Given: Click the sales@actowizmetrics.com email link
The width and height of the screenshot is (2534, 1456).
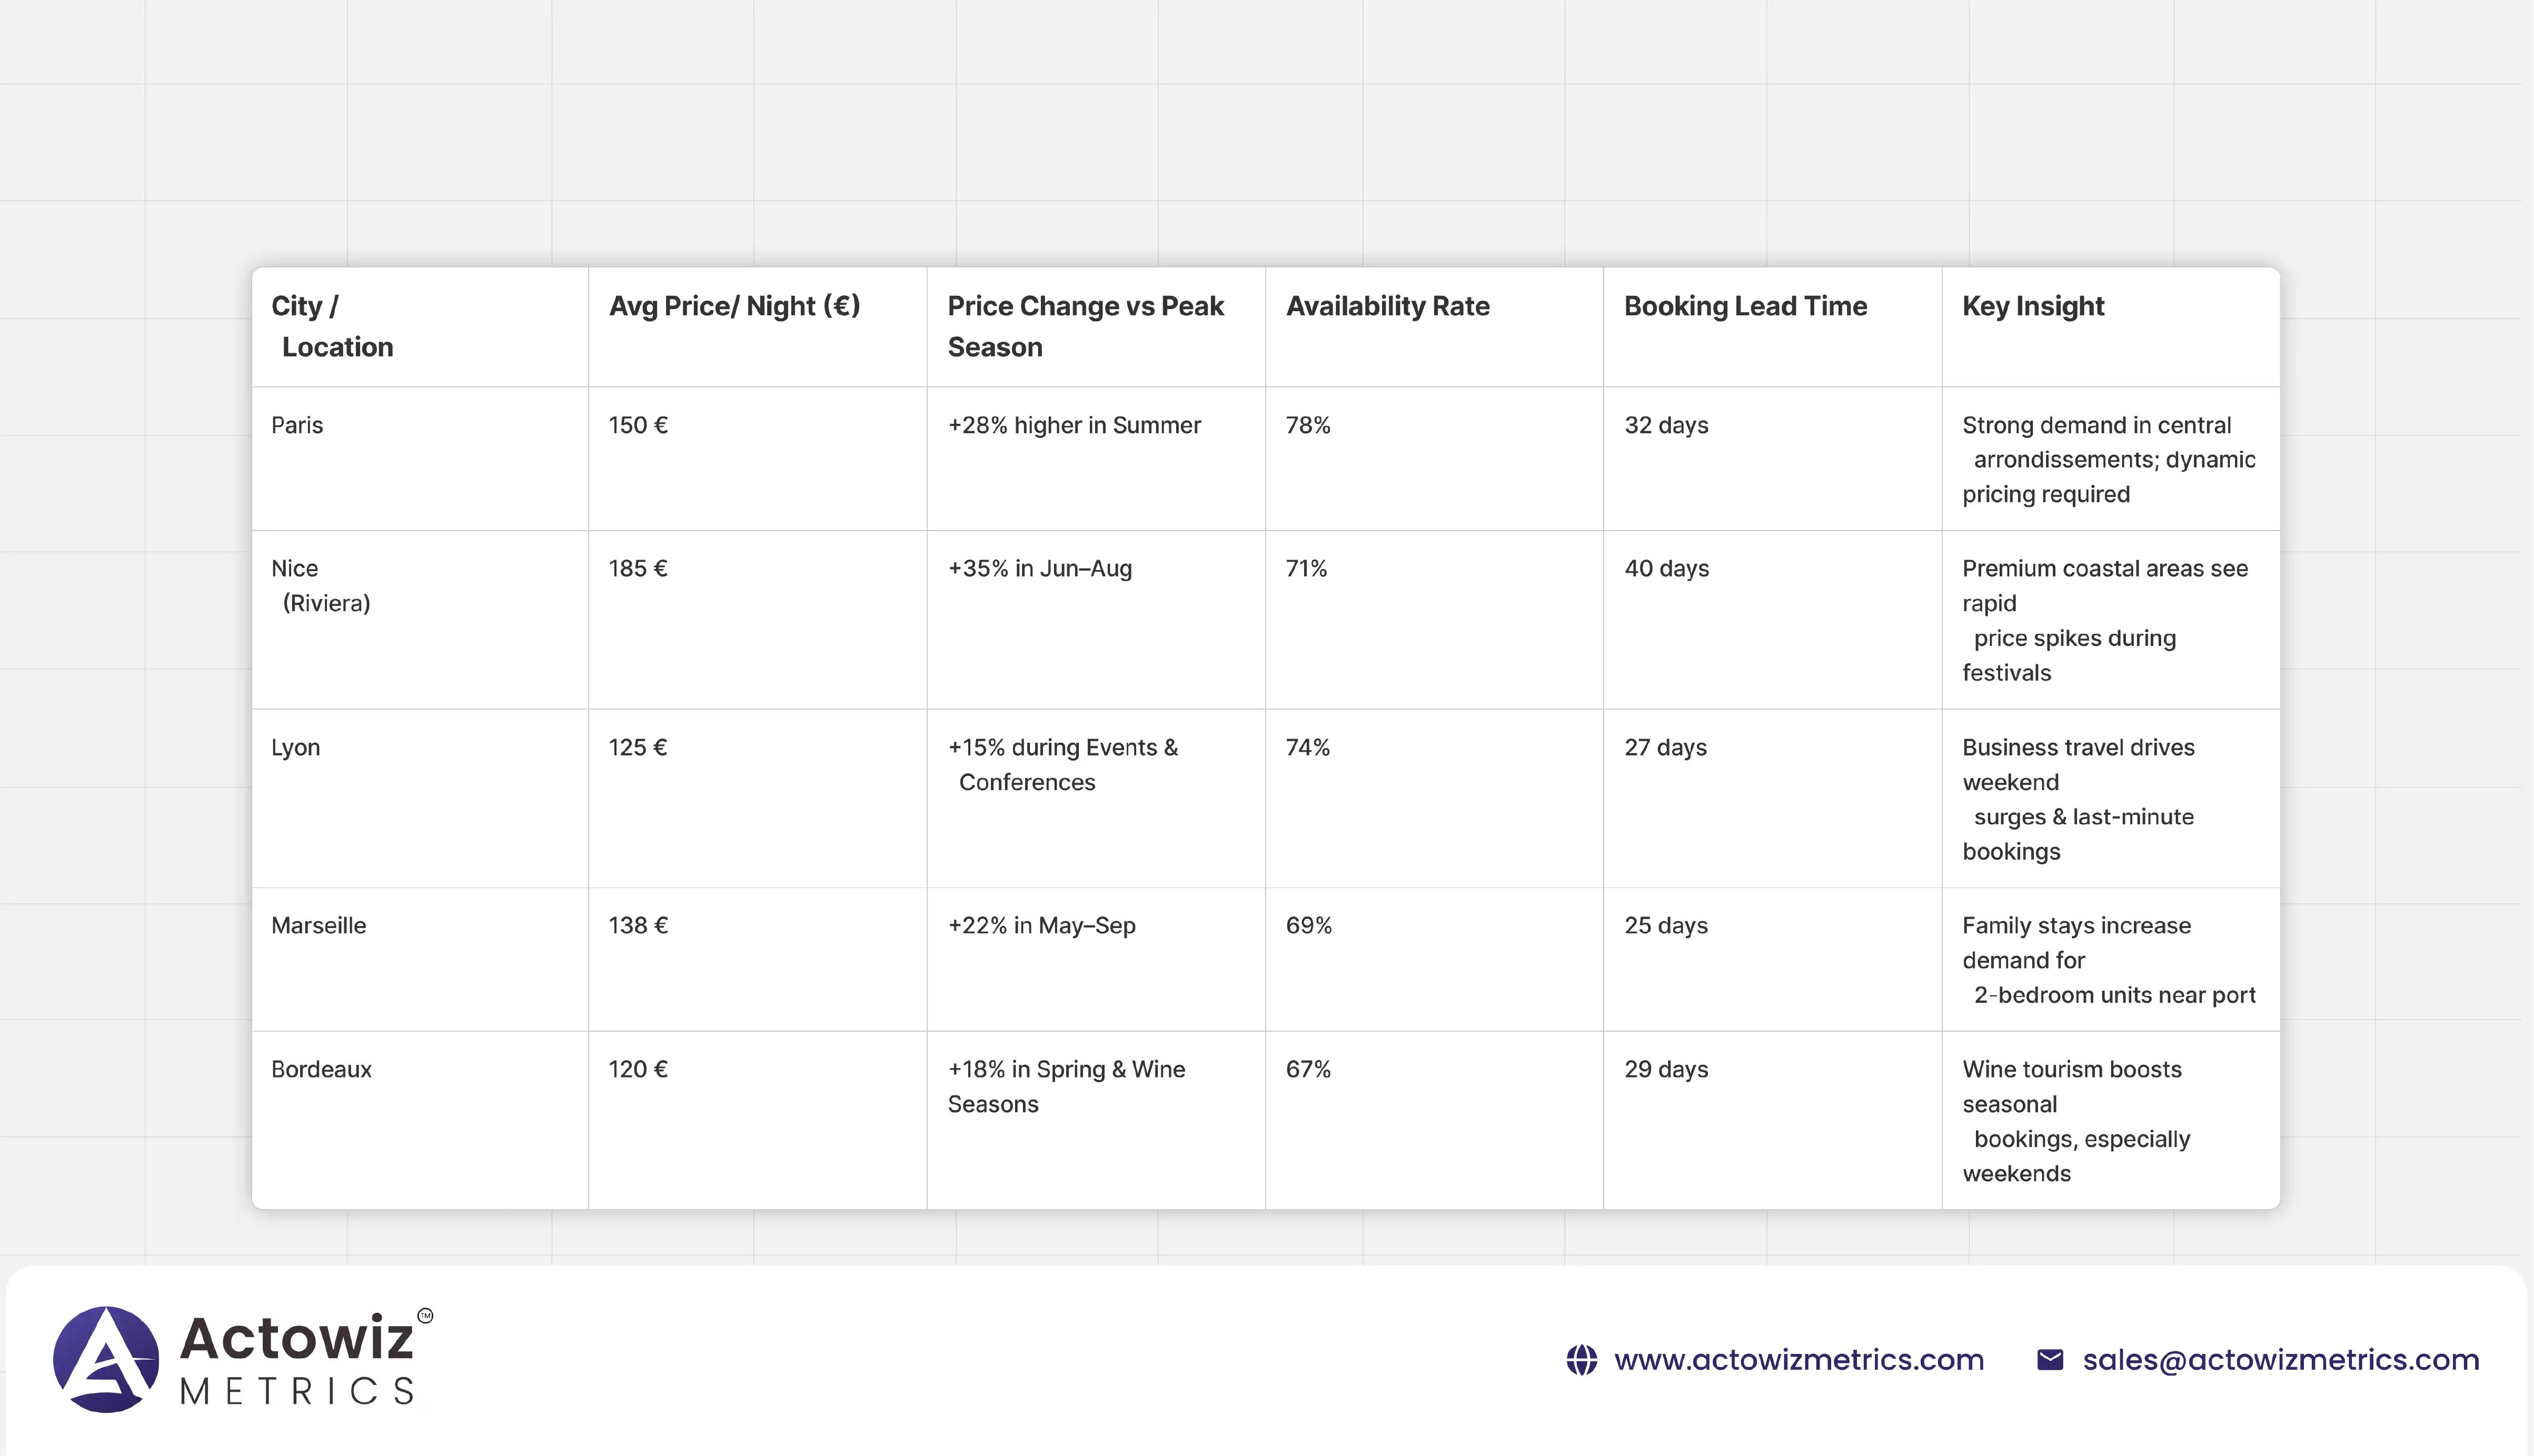Looking at the screenshot, I should click(2280, 1360).
